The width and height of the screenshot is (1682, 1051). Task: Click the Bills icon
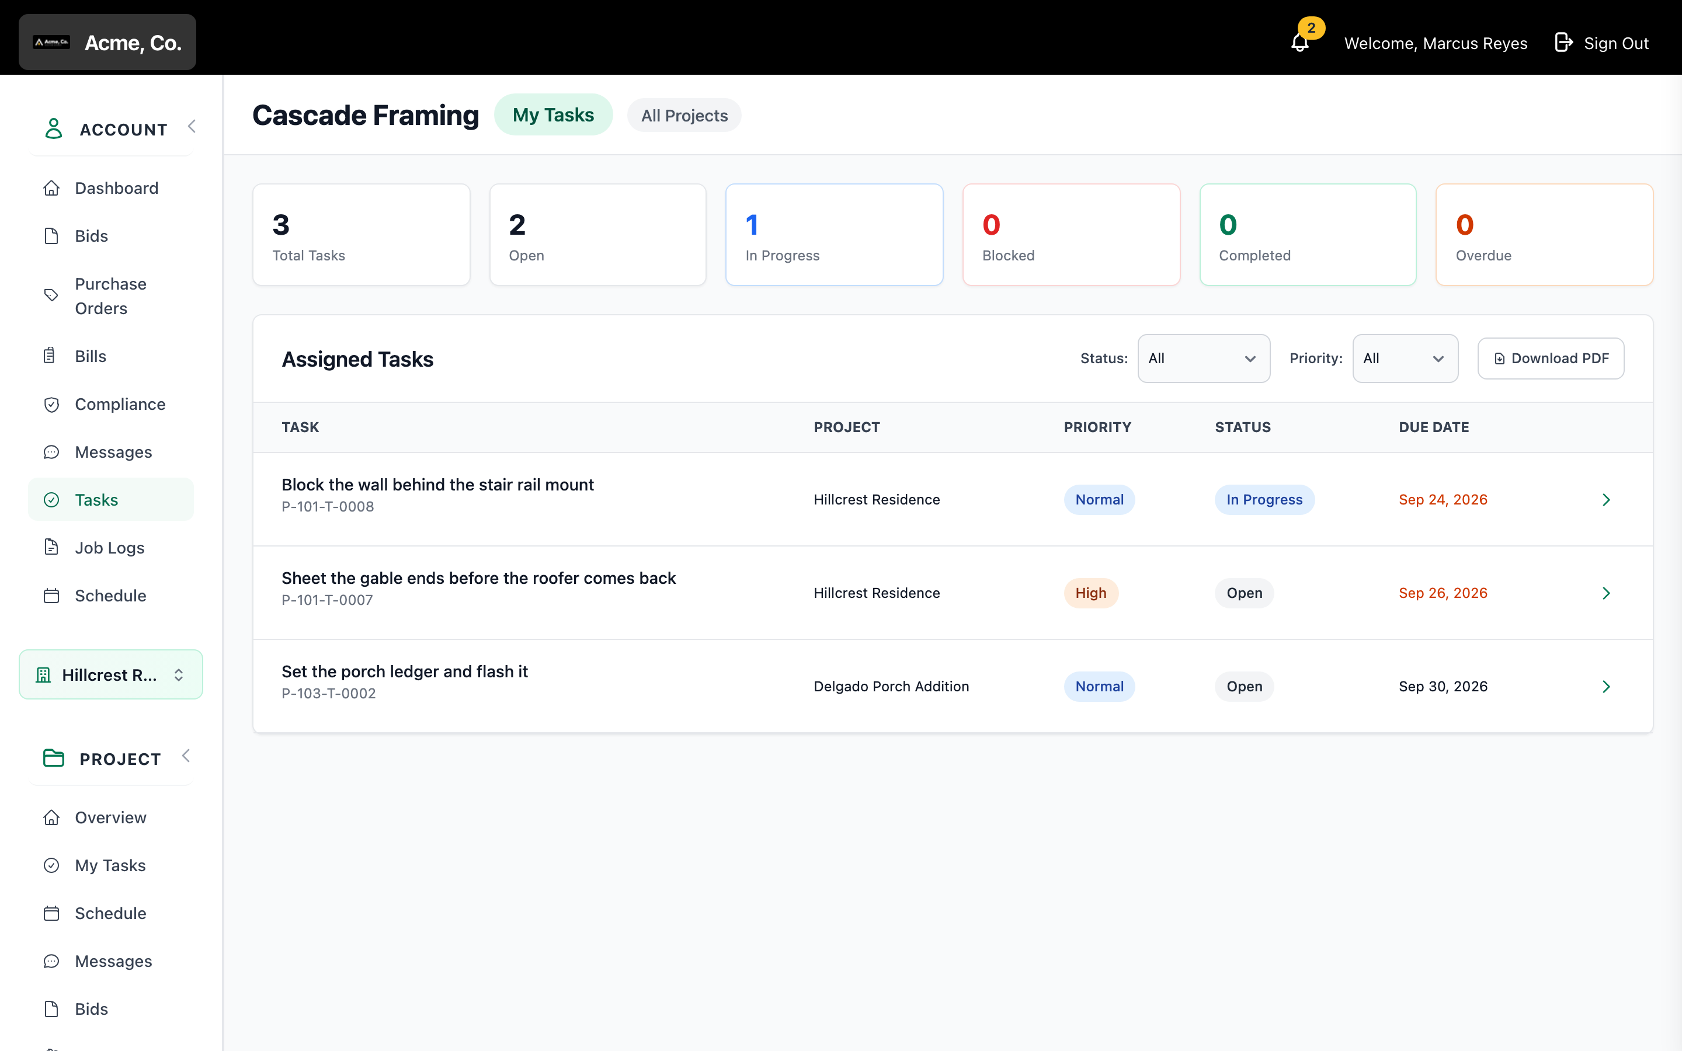point(49,357)
